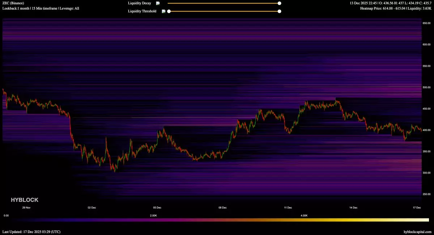Click the left handle of Liquidity Threshold slider
Screen dimensions: 434x235
point(169,11)
